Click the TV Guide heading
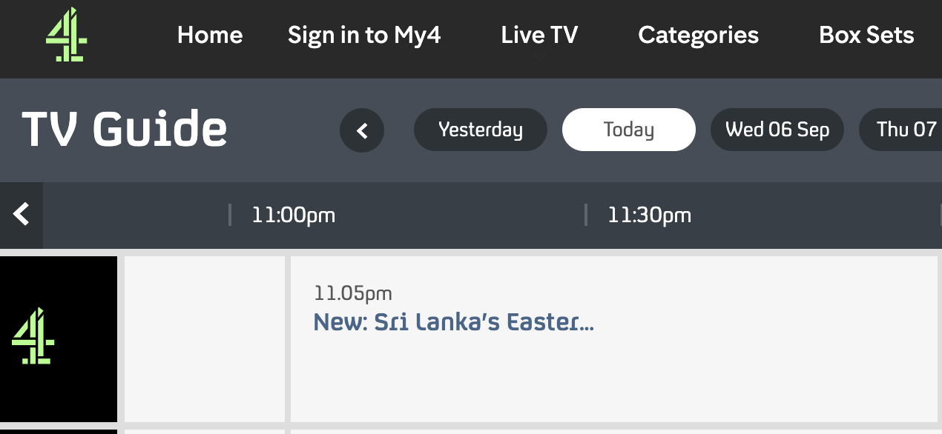942x434 pixels. (125, 129)
